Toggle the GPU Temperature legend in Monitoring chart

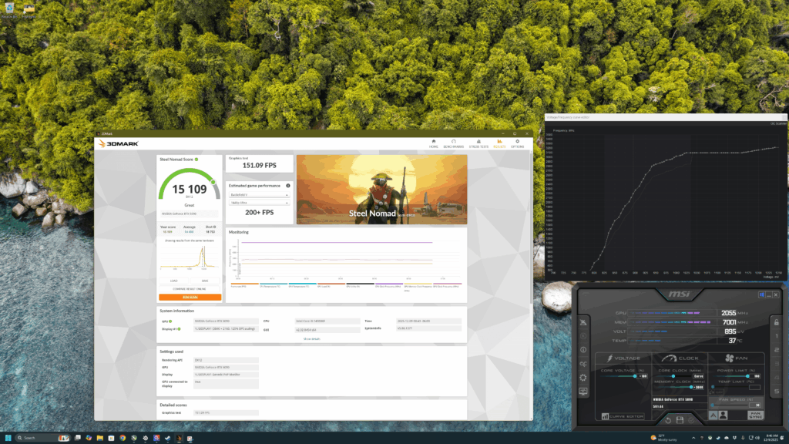[303, 285]
